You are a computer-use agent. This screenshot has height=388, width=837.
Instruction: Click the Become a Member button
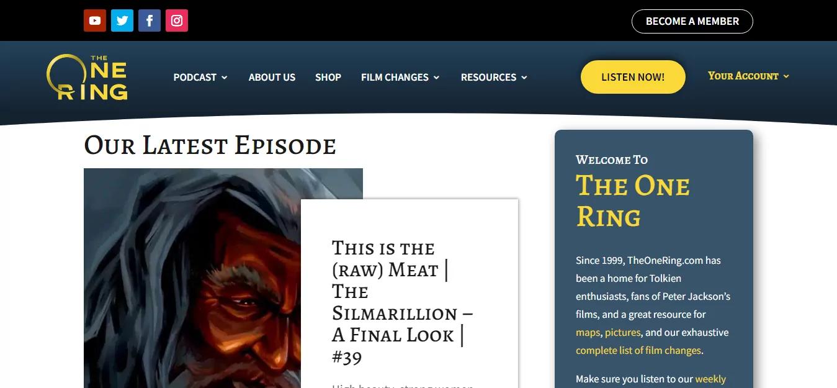point(692,21)
